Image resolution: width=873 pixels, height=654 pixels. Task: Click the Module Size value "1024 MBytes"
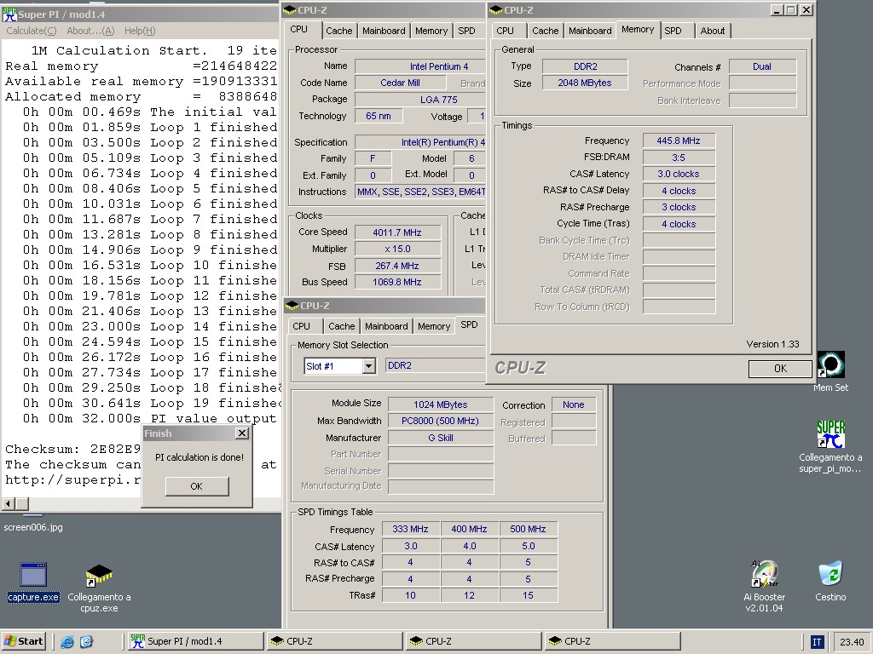click(x=441, y=404)
